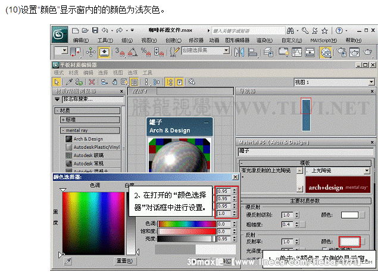Screen dimensions: 378x272
Task: Click the red X delete selected icon
Action: tap(92, 82)
